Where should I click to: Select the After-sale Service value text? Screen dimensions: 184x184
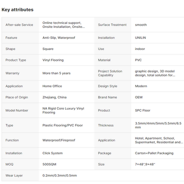click(64, 25)
